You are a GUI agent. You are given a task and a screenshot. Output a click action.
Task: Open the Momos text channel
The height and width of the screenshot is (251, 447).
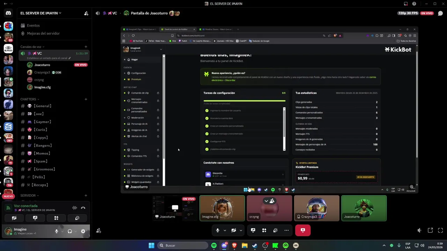[x=54, y=153]
